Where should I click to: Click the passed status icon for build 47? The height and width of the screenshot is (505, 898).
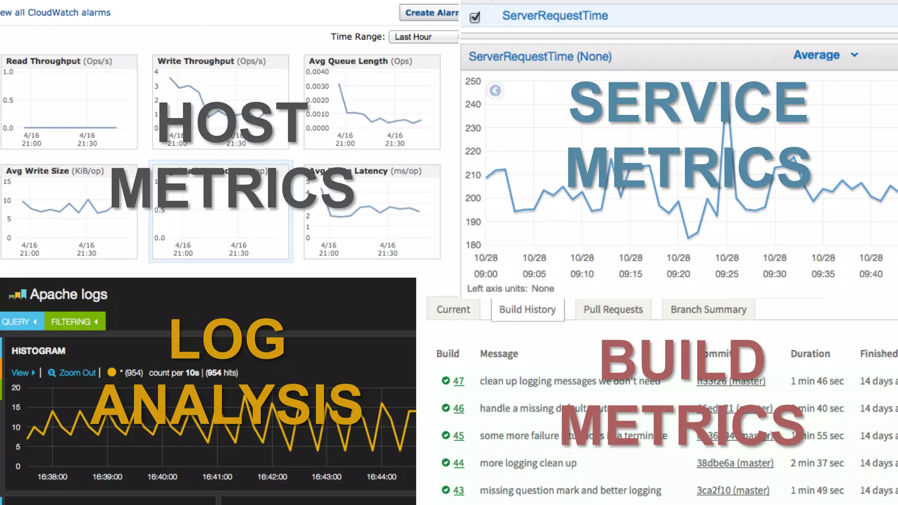[x=446, y=380]
